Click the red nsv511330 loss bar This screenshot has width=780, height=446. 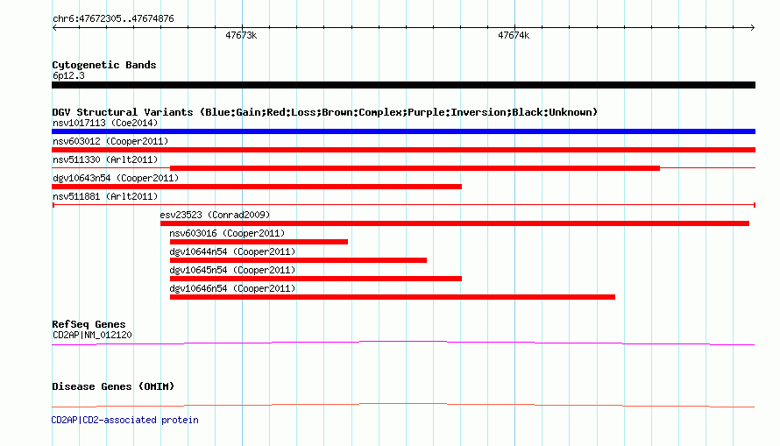[415, 168]
